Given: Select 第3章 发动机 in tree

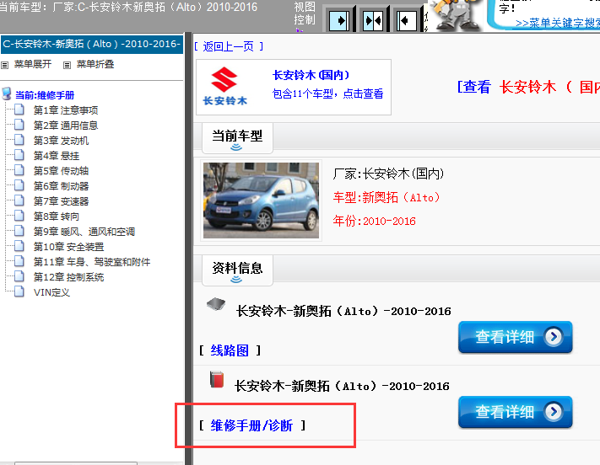Looking at the screenshot, I should point(62,141).
